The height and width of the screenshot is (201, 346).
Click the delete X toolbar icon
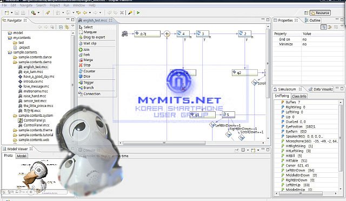pos(122,13)
